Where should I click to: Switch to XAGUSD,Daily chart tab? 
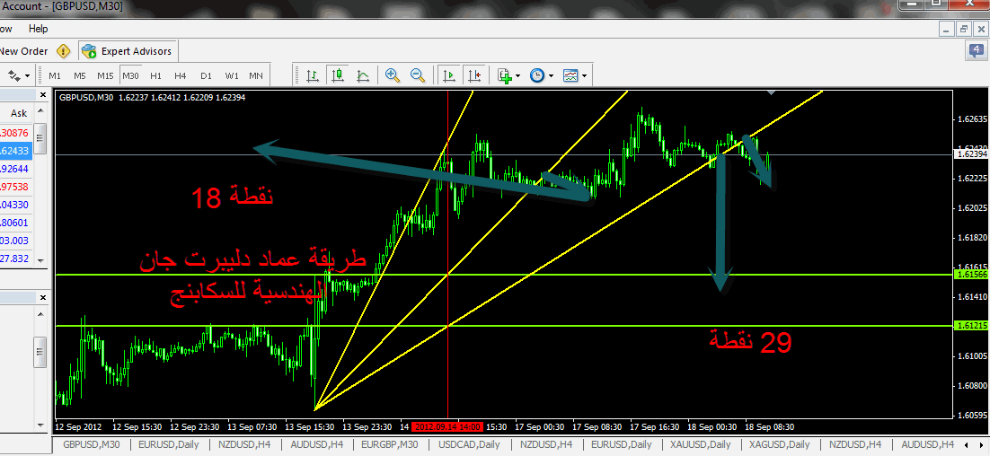[x=778, y=444]
